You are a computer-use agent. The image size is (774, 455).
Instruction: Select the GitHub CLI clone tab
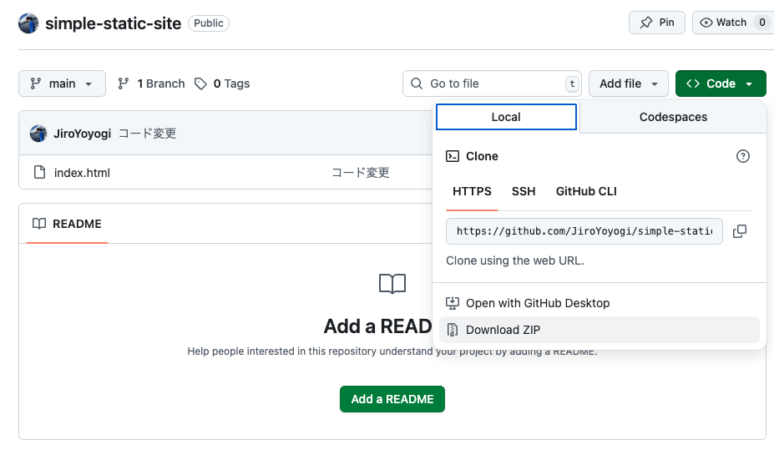(x=586, y=191)
